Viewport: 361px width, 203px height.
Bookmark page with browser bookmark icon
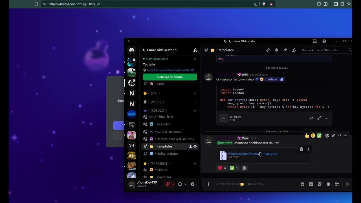(x=36, y=4)
